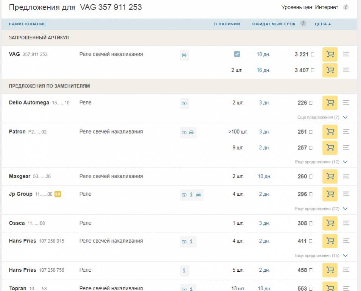361x291 pixels.
Task: Sort by 'В наличии' column header
Action: tap(227, 24)
